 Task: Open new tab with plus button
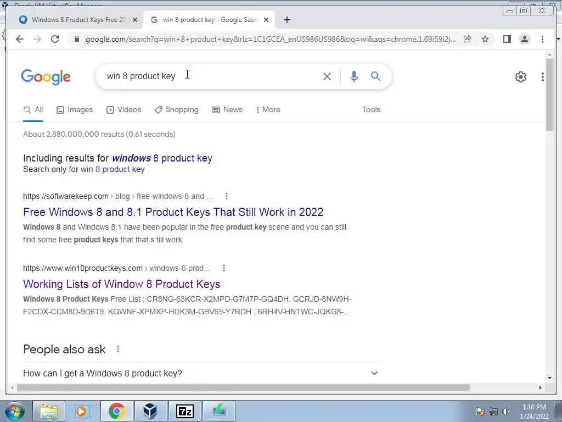tap(286, 20)
